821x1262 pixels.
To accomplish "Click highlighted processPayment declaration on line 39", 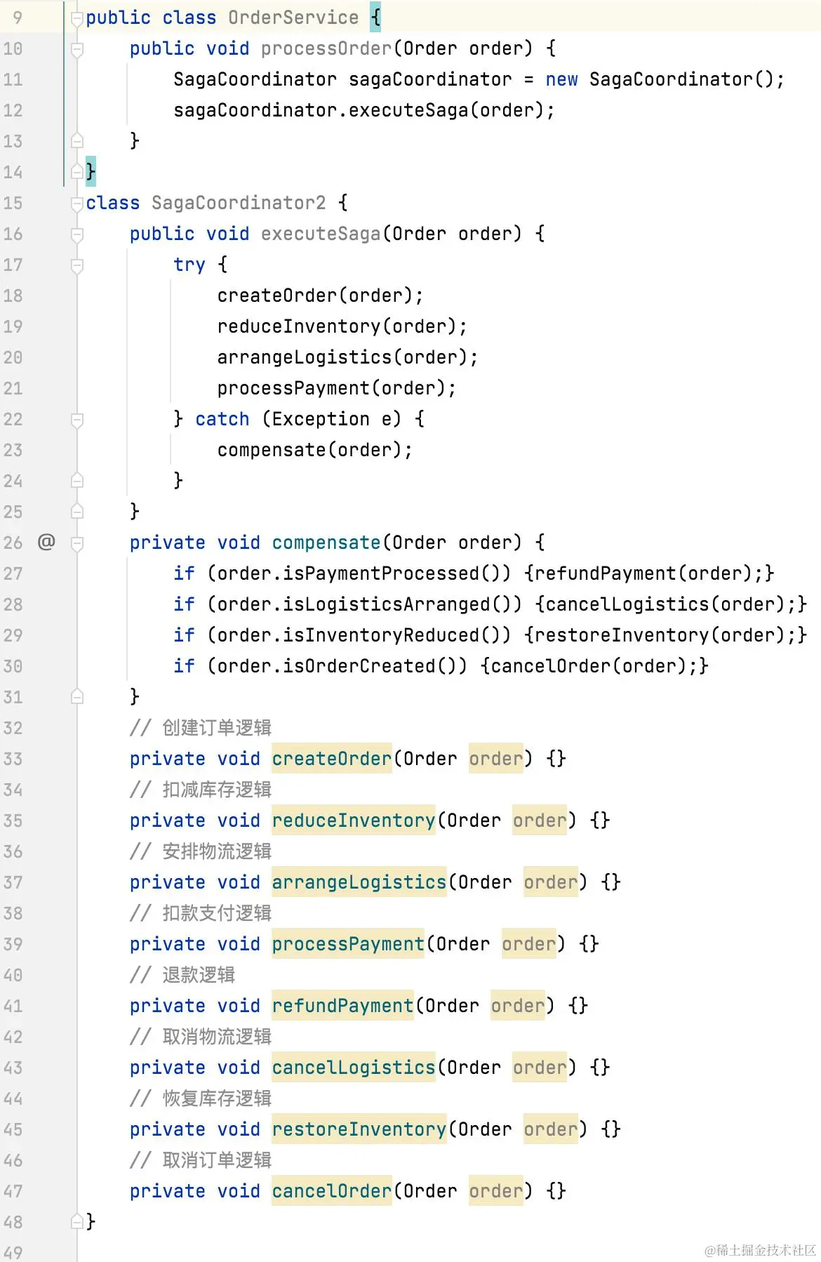I will [348, 944].
